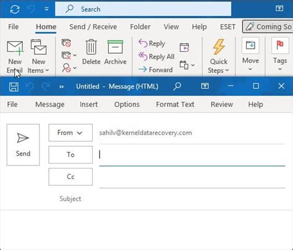This screenshot has width=293, height=250.
Task: Maximize the Untitled message window
Action: pos(256,86)
